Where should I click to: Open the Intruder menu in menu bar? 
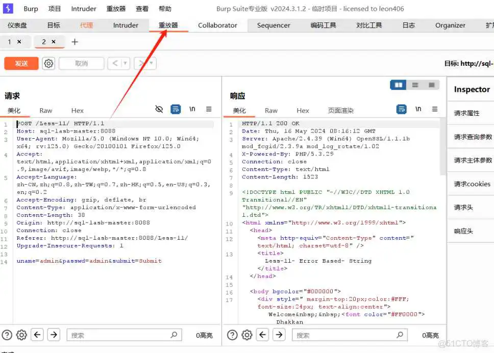pos(84,9)
